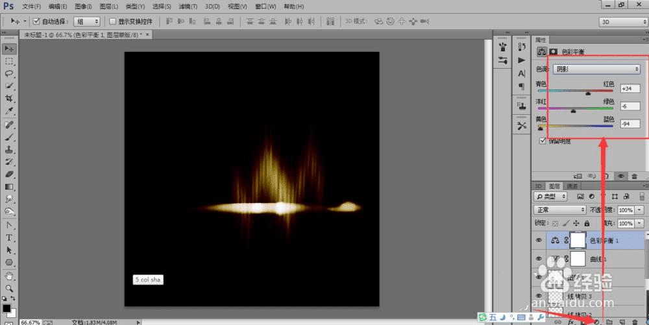Toggle adjustment visibility eye in Properties panel

tap(620, 176)
